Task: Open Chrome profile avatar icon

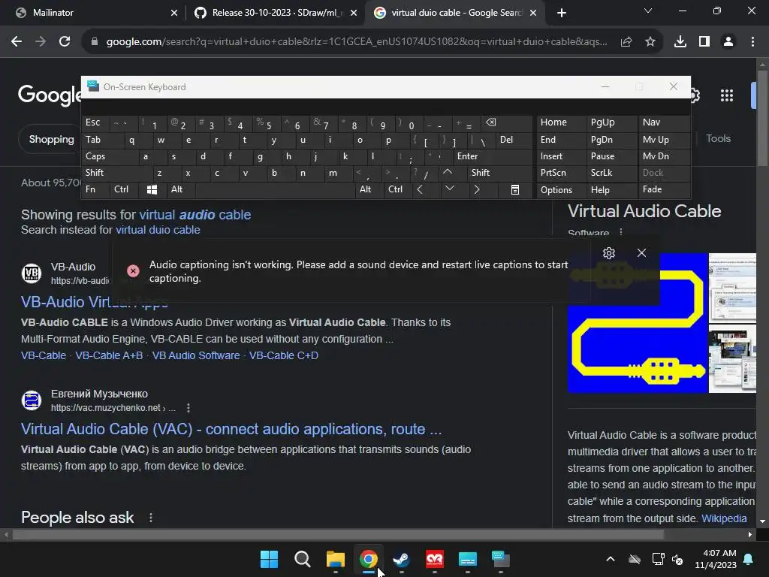Action: pos(728,42)
